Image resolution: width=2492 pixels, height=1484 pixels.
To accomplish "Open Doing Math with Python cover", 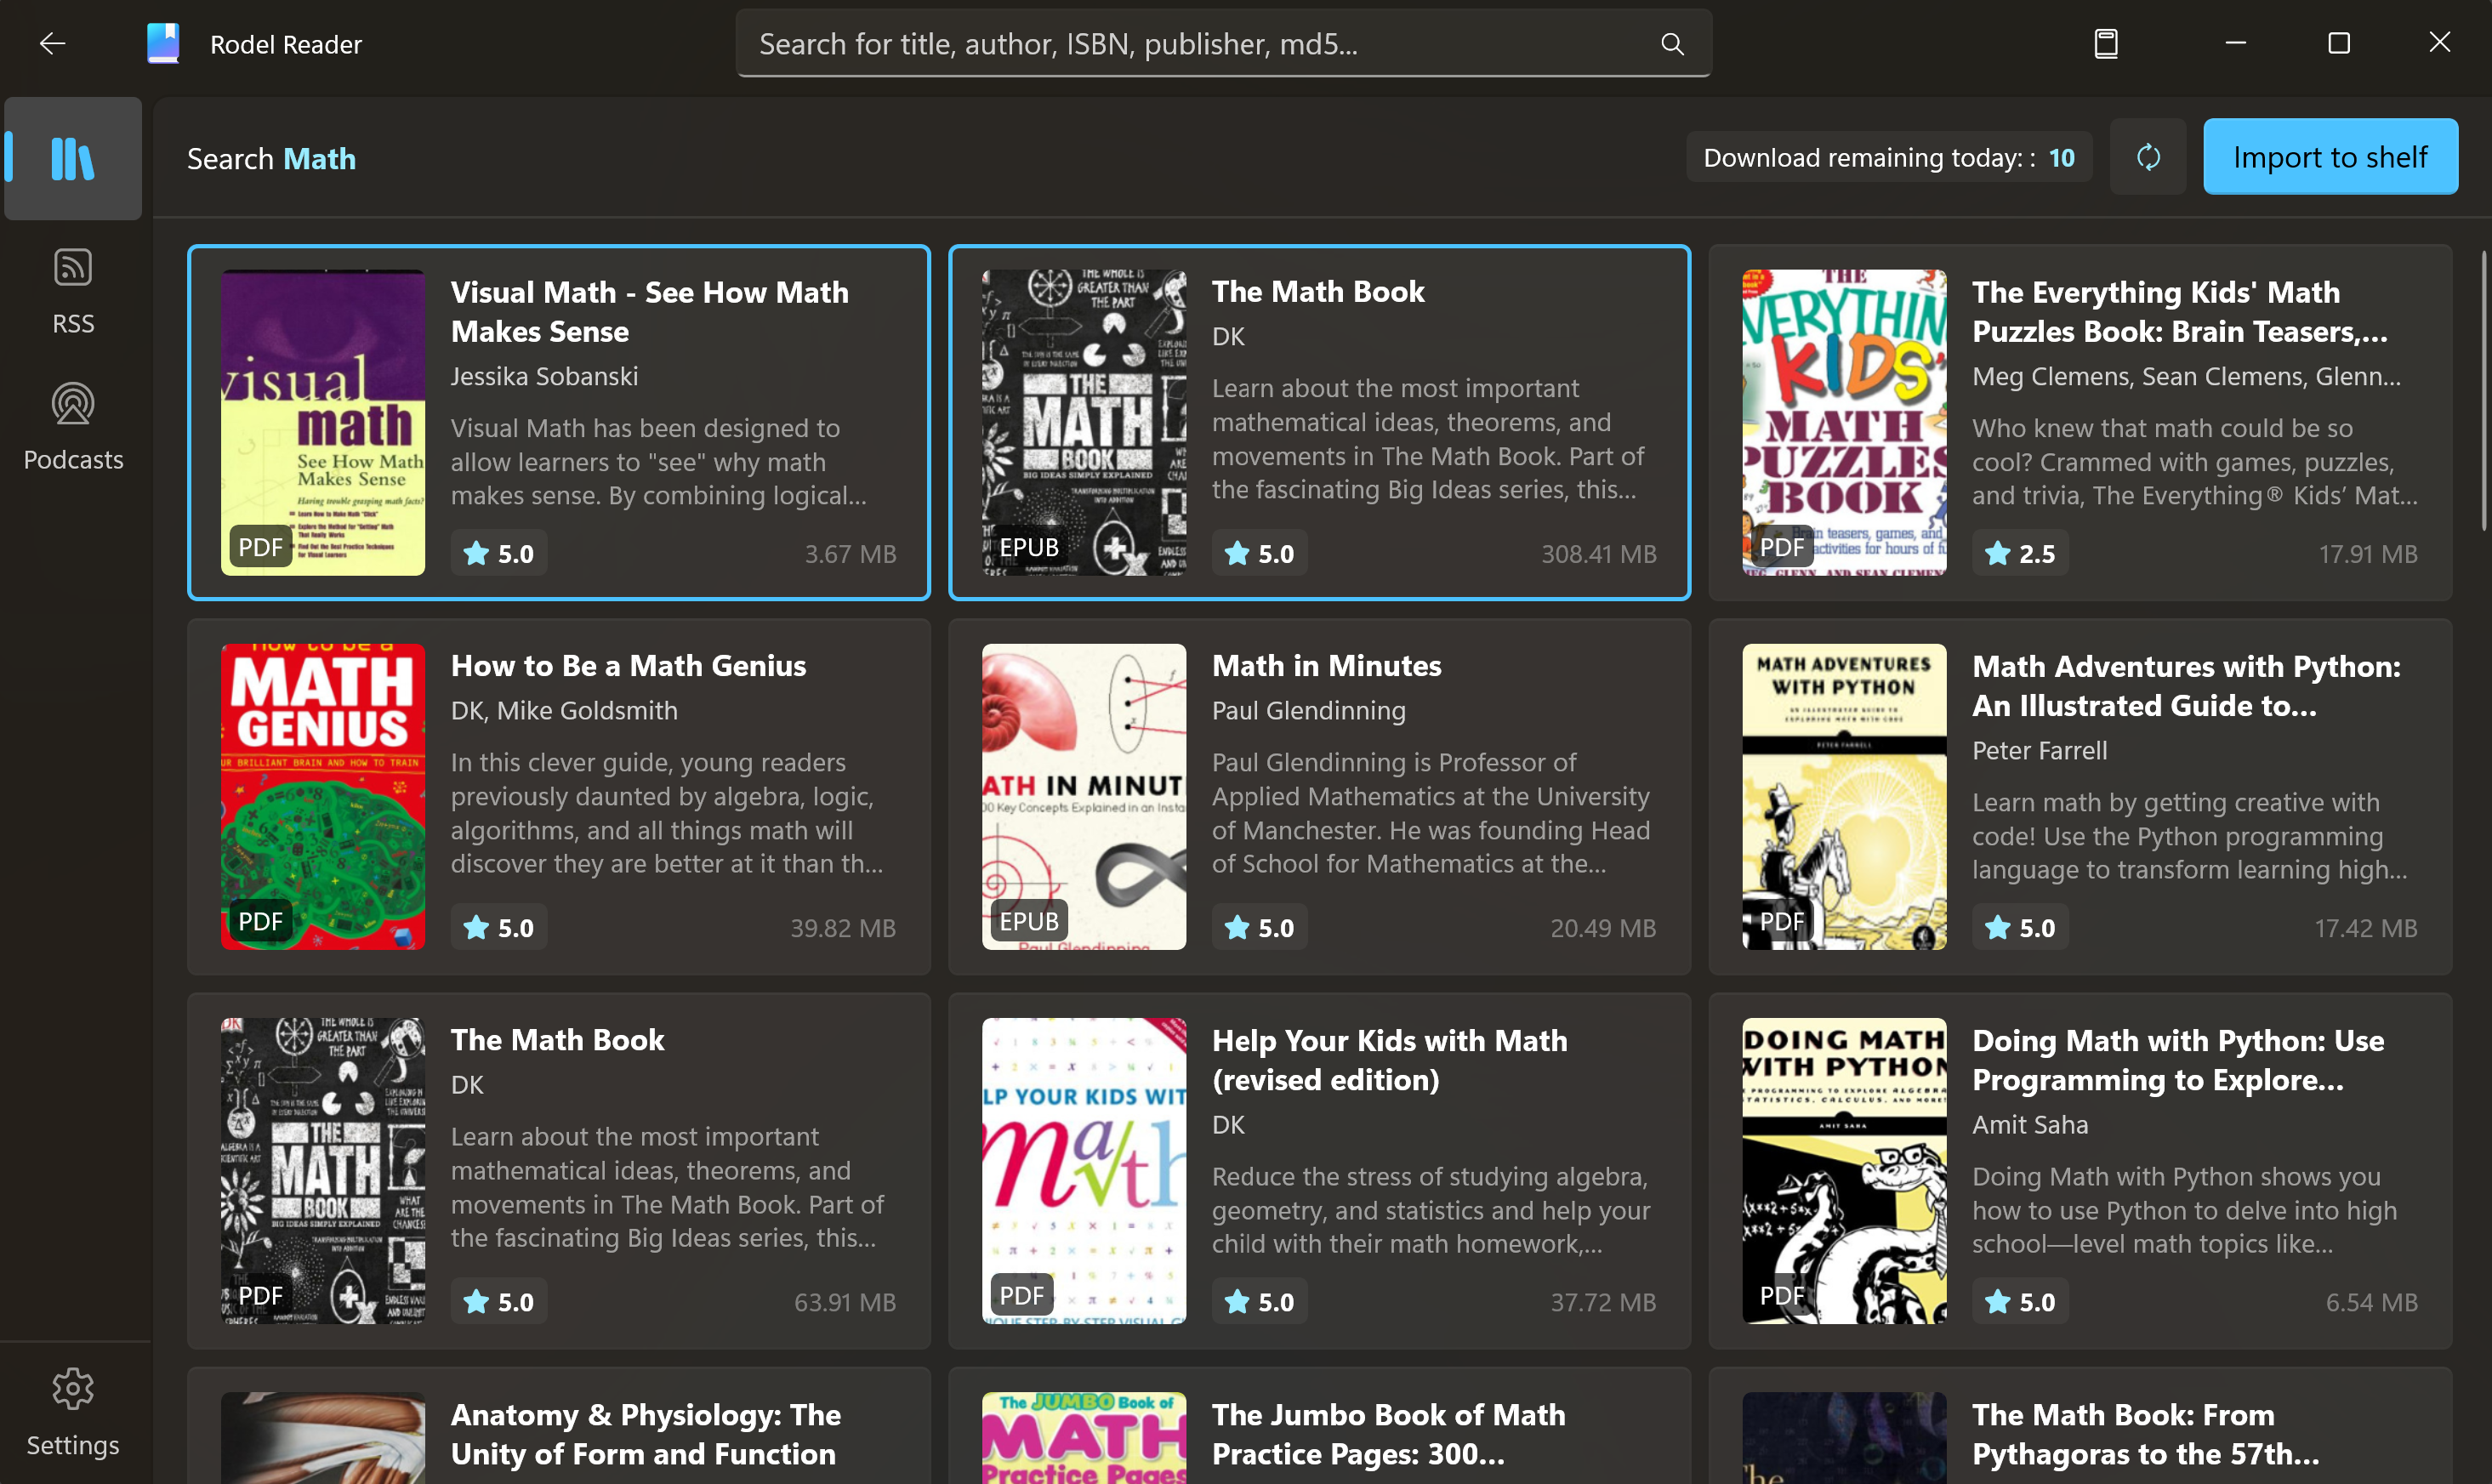I will (1844, 1170).
